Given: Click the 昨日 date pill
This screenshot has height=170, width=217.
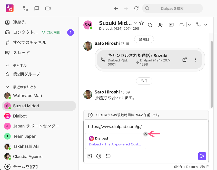Looking at the screenshot, I should [144, 81].
